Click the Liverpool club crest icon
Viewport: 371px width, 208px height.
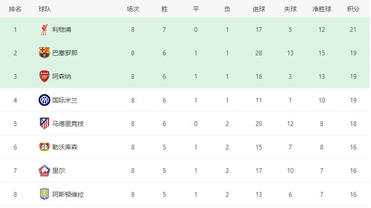tap(44, 29)
